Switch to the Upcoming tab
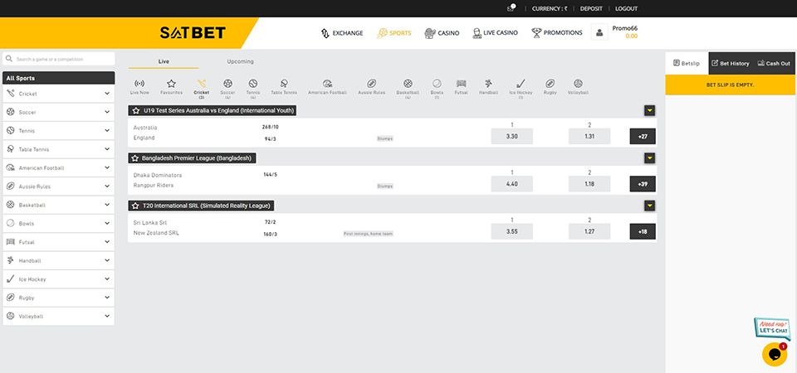 pyautogui.click(x=241, y=61)
